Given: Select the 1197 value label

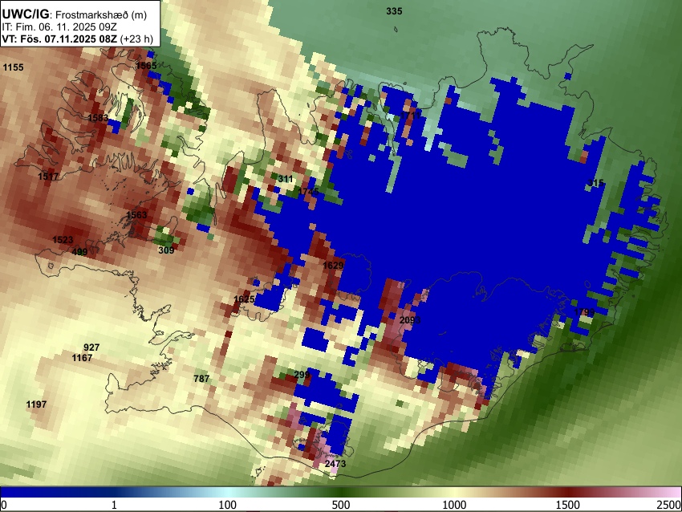Looking at the screenshot, I should pyautogui.click(x=36, y=404).
